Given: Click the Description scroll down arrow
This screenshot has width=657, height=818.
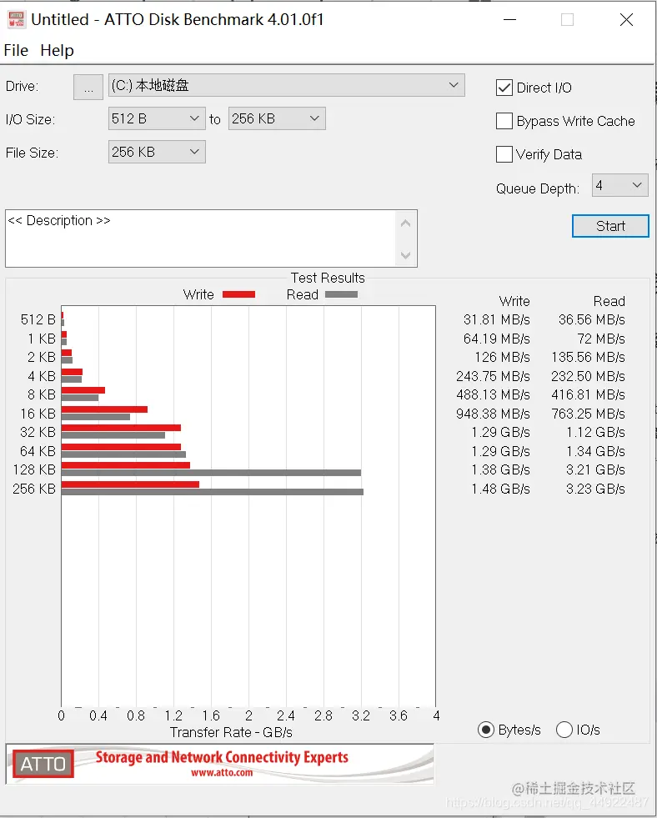Looking at the screenshot, I should pyautogui.click(x=406, y=255).
